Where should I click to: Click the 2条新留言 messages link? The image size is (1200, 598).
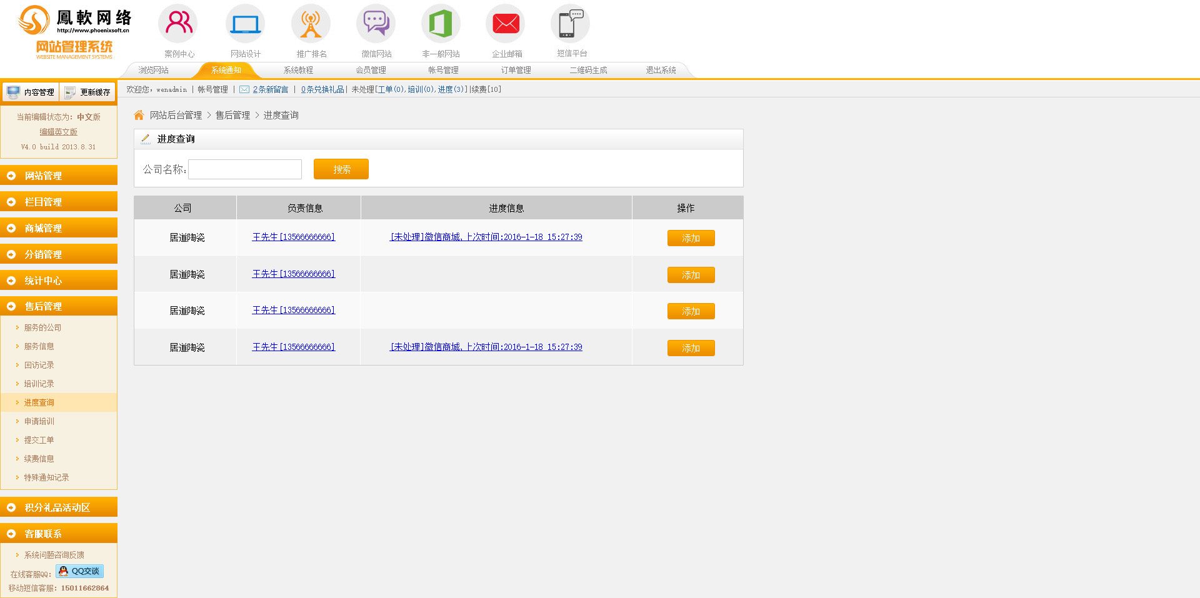pos(270,89)
